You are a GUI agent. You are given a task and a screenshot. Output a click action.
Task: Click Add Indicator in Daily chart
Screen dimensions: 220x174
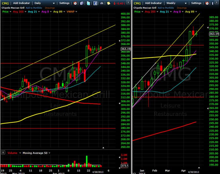pyautogui.click(x=21, y=3)
